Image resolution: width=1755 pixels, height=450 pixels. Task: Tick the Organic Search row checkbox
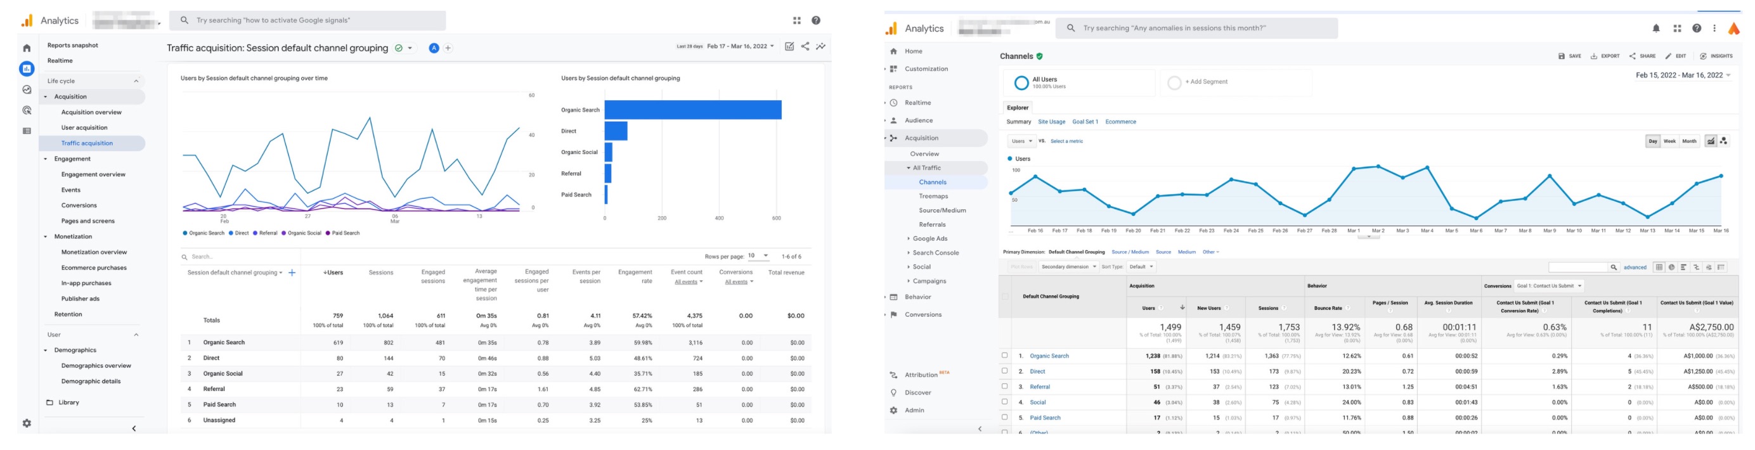(1004, 356)
